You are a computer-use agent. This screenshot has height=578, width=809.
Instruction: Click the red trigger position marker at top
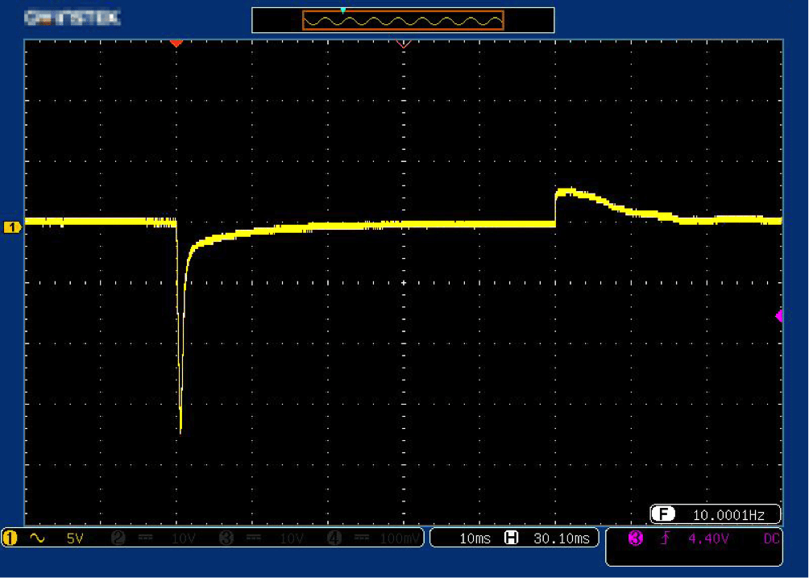pyautogui.click(x=176, y=43)
